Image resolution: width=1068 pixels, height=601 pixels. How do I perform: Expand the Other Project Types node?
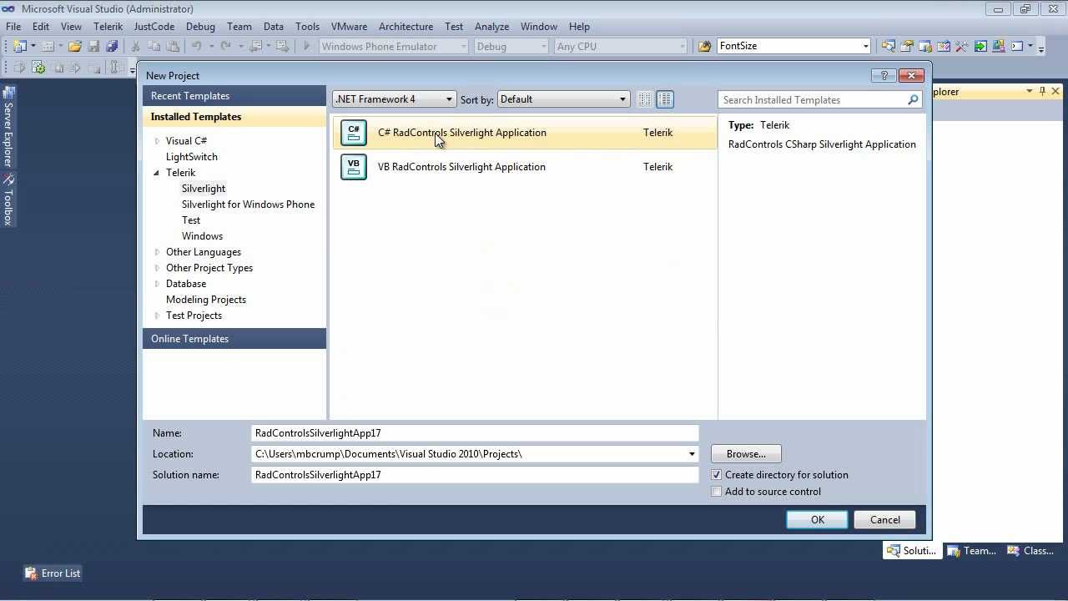[x=157, y=268]
